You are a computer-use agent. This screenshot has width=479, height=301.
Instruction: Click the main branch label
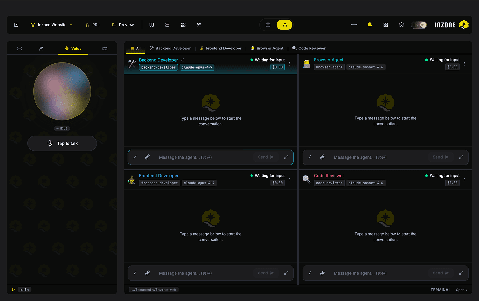pyautogui.click(x=24, y=290)
